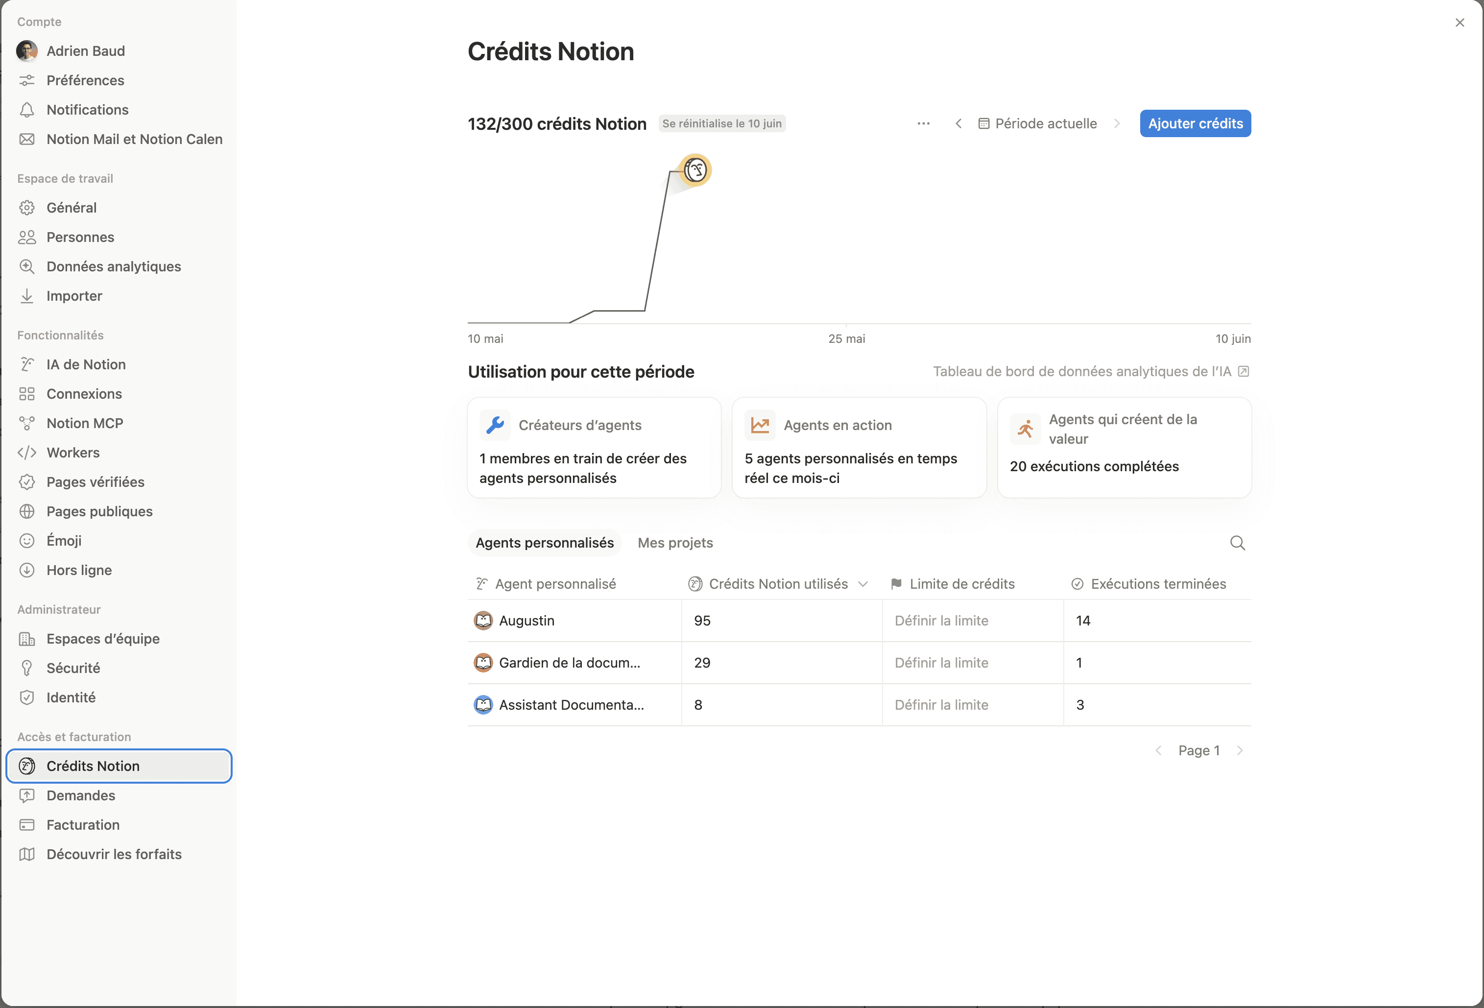Click the Pages vérifiées badge icon
Viewport: 1484px width, 1008px height.
[27, 481]
